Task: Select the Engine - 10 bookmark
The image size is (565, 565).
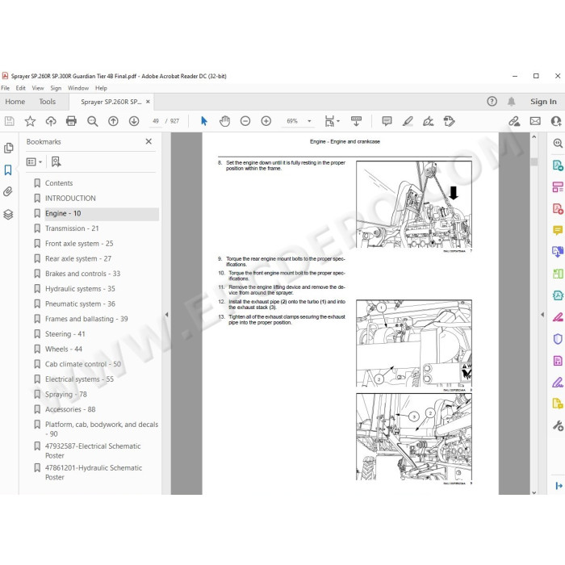Action: tap(63, 213)
